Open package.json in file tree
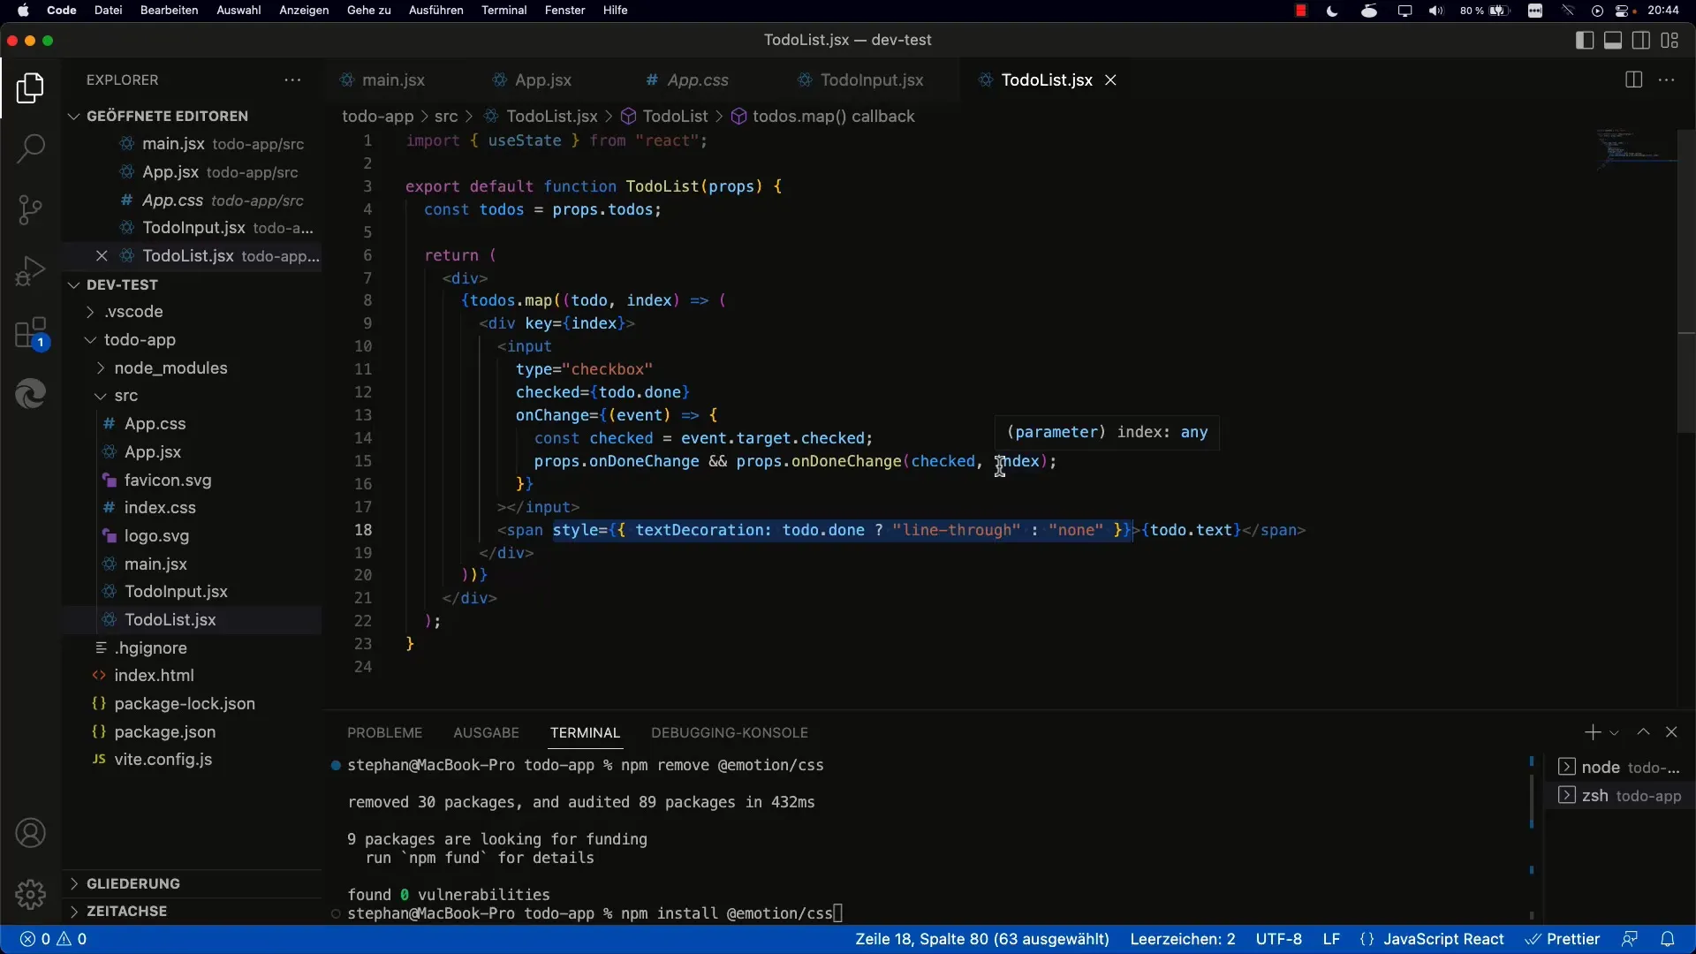1696x954 pixels. tap(164, 732)
